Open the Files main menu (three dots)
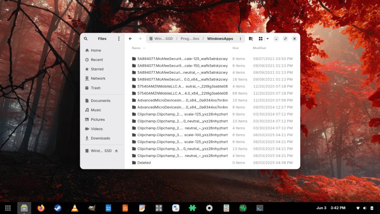Viewport: 380px width, 214px height. 119,39
